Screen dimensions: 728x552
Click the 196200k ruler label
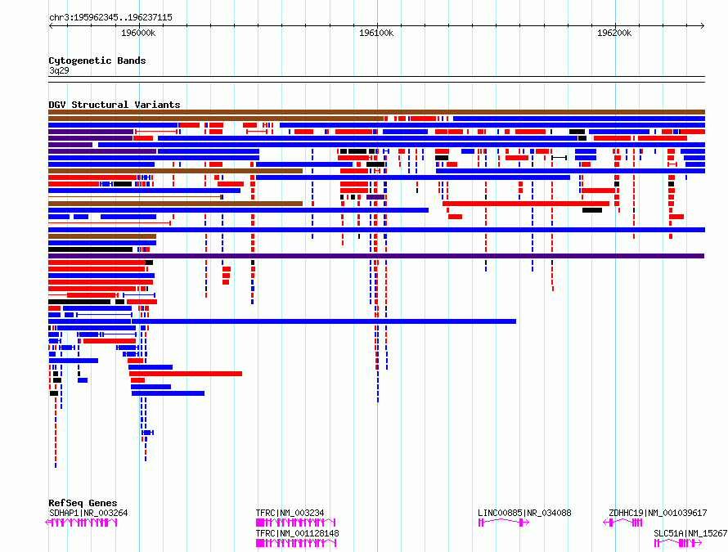pos(614,33)
